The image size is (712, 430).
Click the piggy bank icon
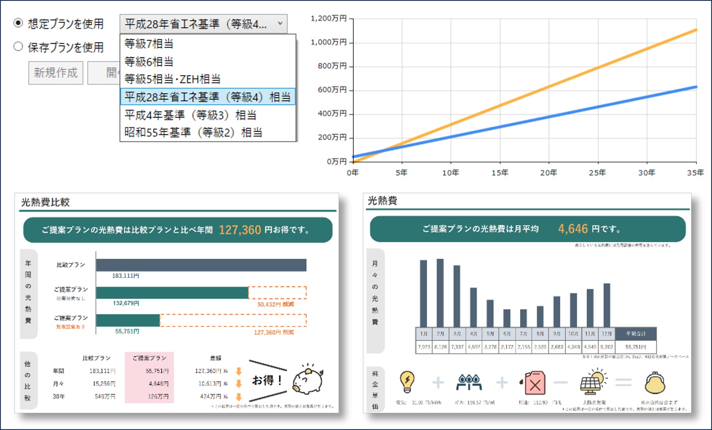[307, 380]
